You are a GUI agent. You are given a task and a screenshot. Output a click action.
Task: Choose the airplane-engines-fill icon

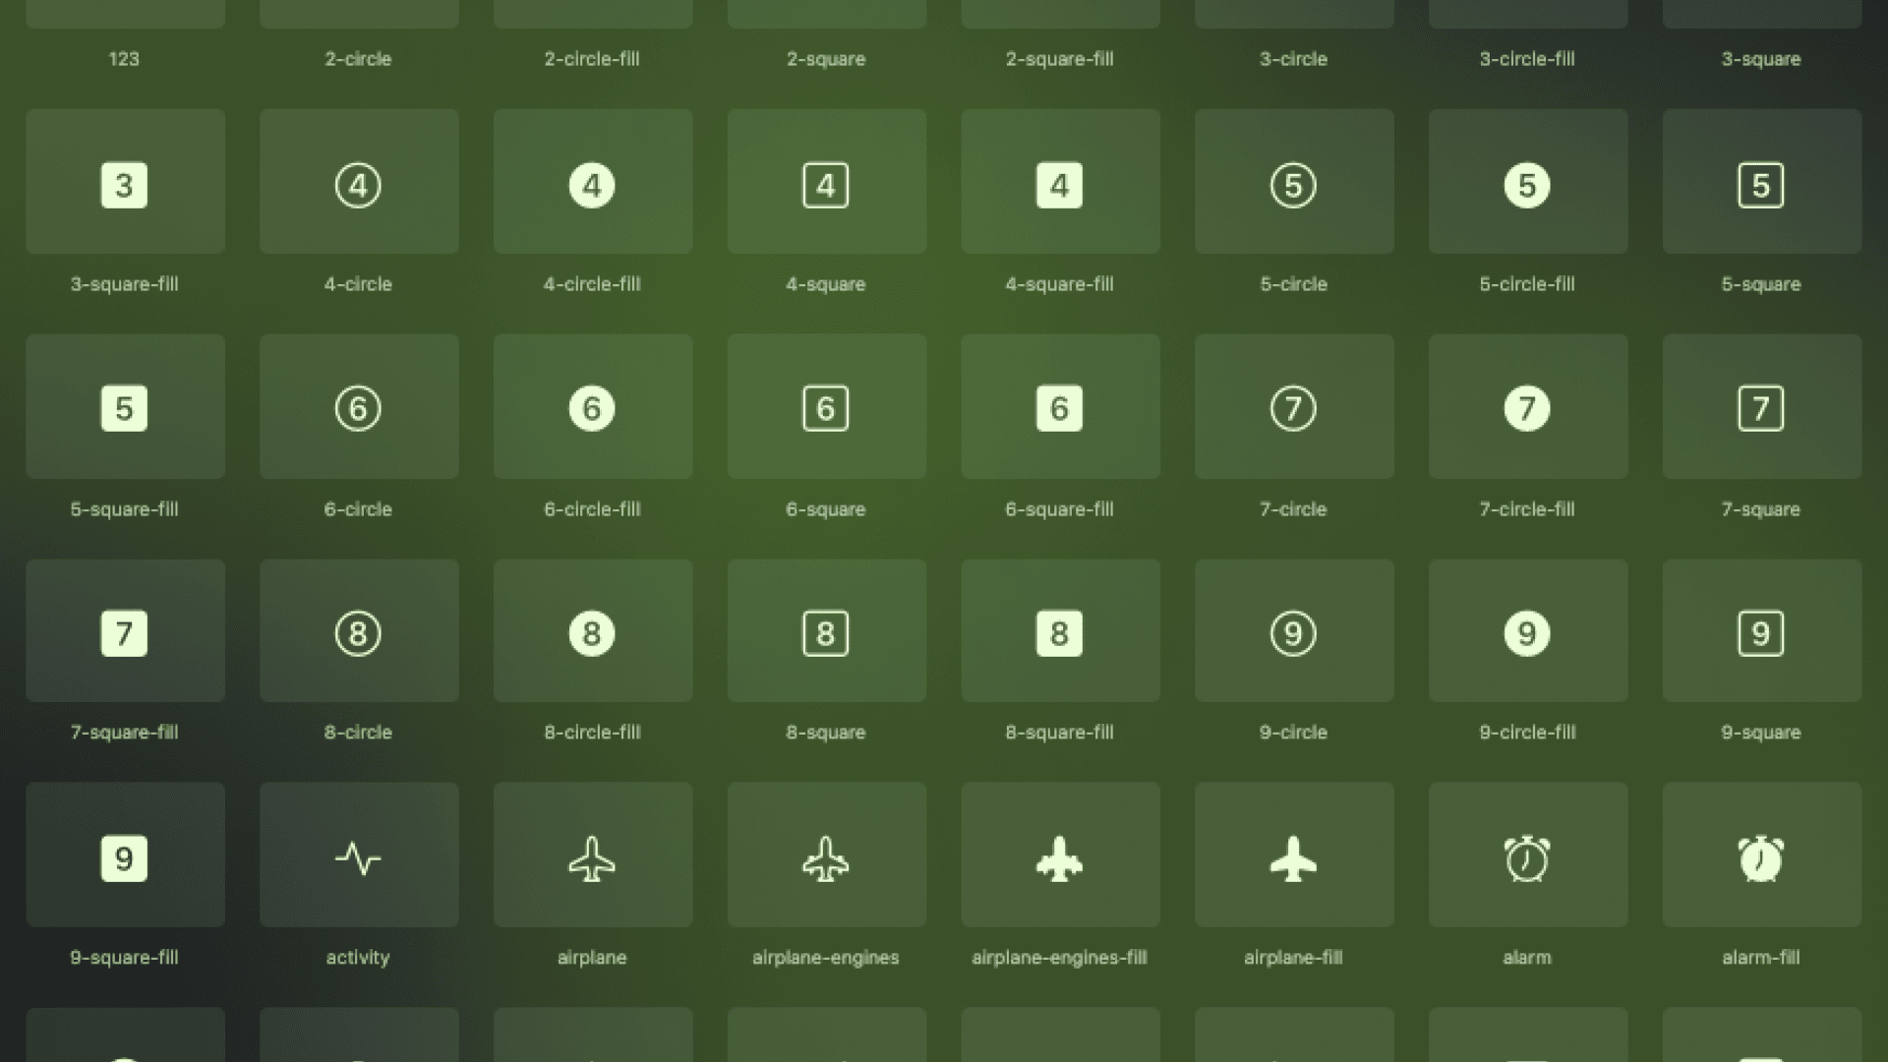tap(1059, 857)
